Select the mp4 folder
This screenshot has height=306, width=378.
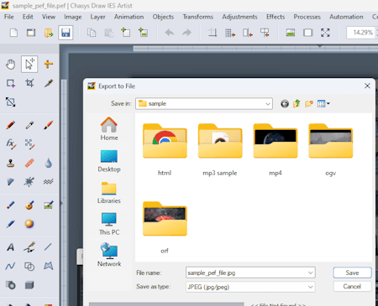tap(276, 149)
